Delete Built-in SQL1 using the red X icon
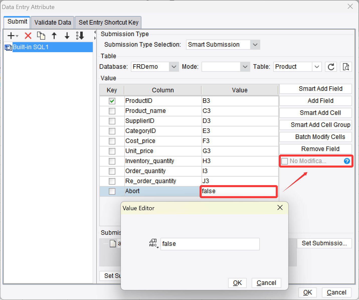The width and height of the screenshot is (359, 300). tap(28, 36)
